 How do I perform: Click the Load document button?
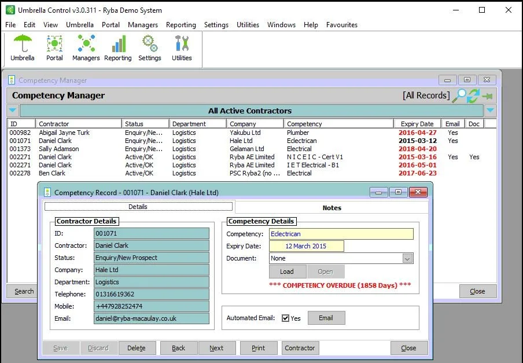click(x=287, y=272)
